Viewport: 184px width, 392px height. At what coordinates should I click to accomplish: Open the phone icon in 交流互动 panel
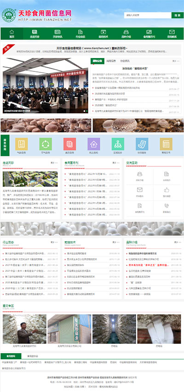(x=167, y=205)
